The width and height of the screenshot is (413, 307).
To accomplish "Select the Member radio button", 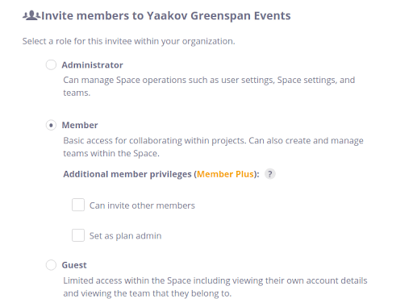I will tap(51, 125).
